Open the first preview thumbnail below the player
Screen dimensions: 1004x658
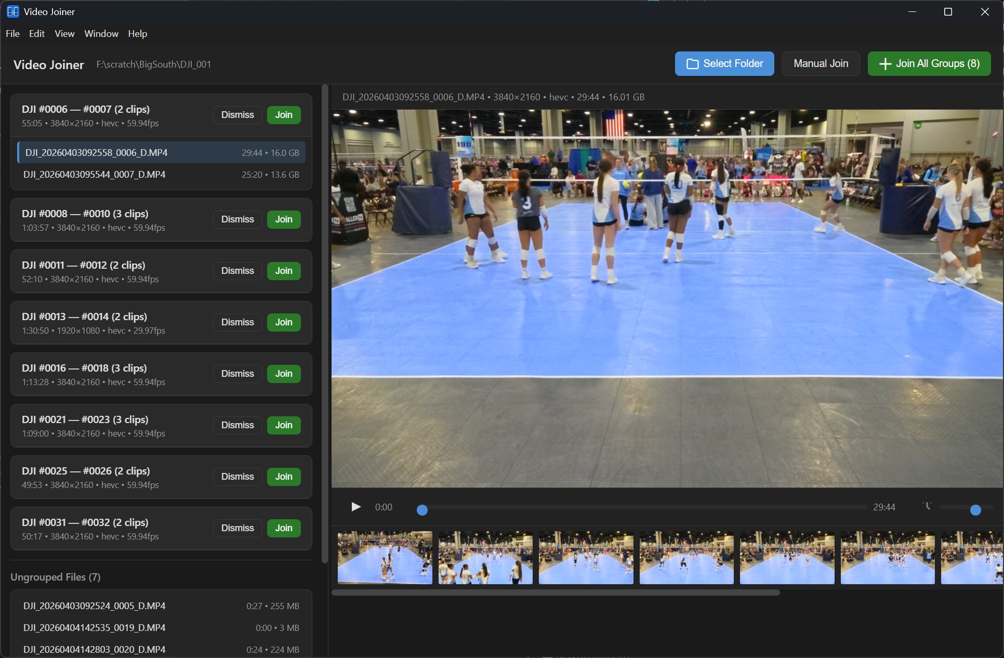[385, 558]
